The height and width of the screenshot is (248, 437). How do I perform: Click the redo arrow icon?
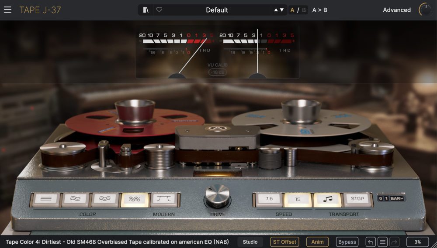[395, 242]
